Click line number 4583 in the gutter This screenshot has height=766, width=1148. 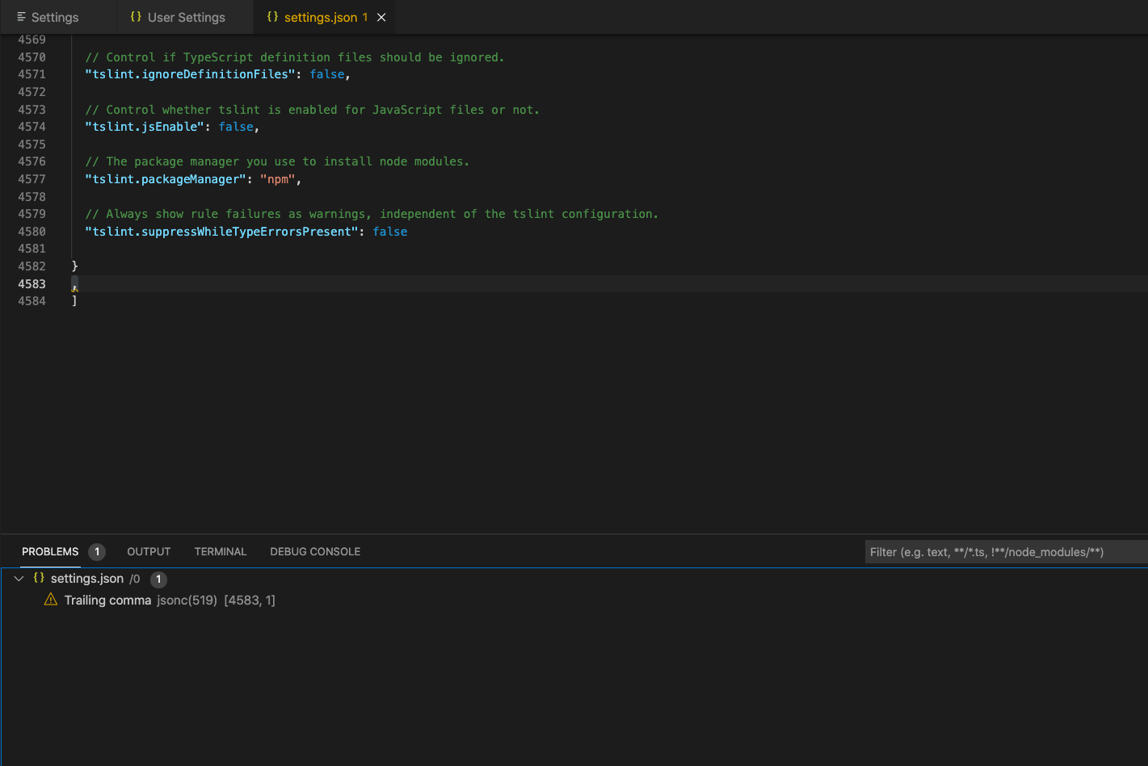[32, 284]
